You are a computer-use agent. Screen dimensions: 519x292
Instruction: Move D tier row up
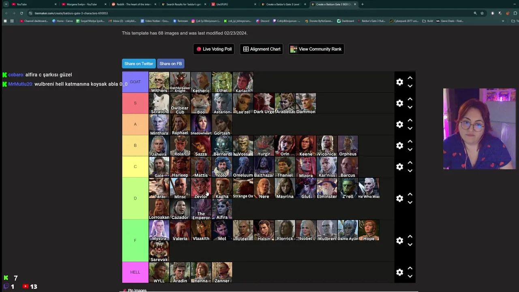tap(410, 194)
